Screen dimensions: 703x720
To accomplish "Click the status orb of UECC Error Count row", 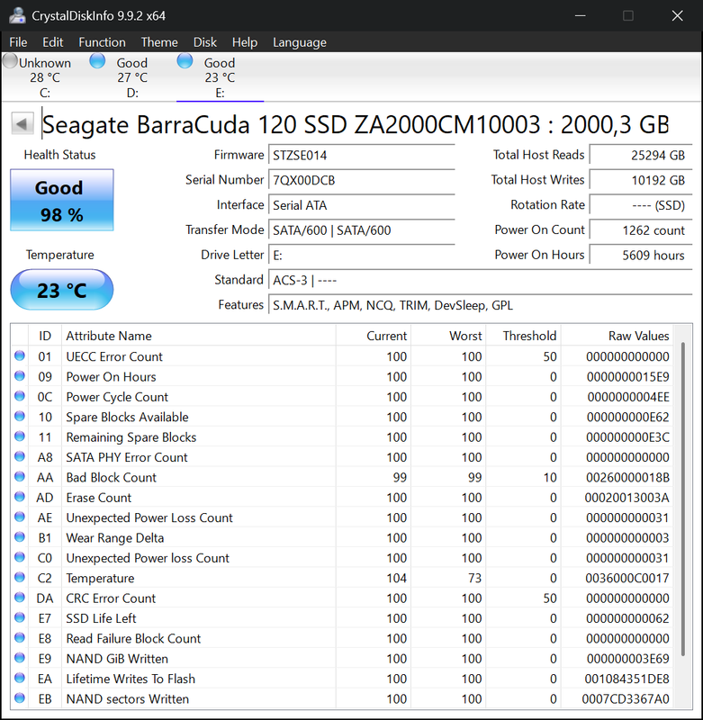I will point(20,355).
